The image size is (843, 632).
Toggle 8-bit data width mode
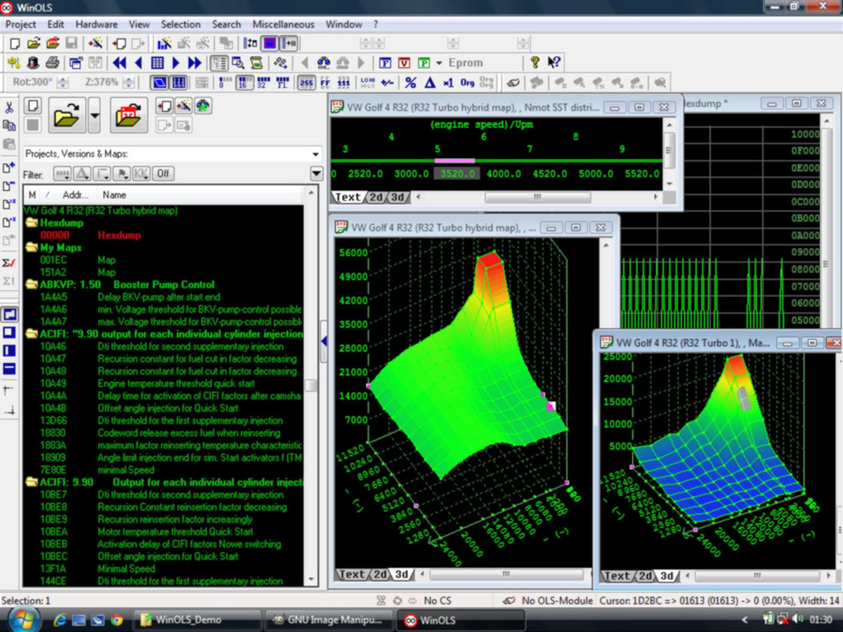pos(226,82)
